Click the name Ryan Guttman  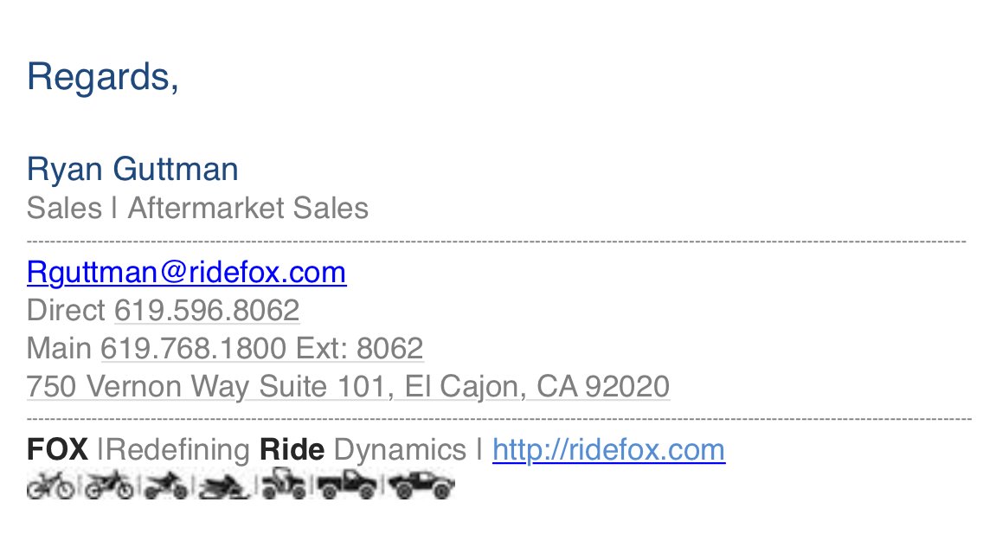[132, 170]
